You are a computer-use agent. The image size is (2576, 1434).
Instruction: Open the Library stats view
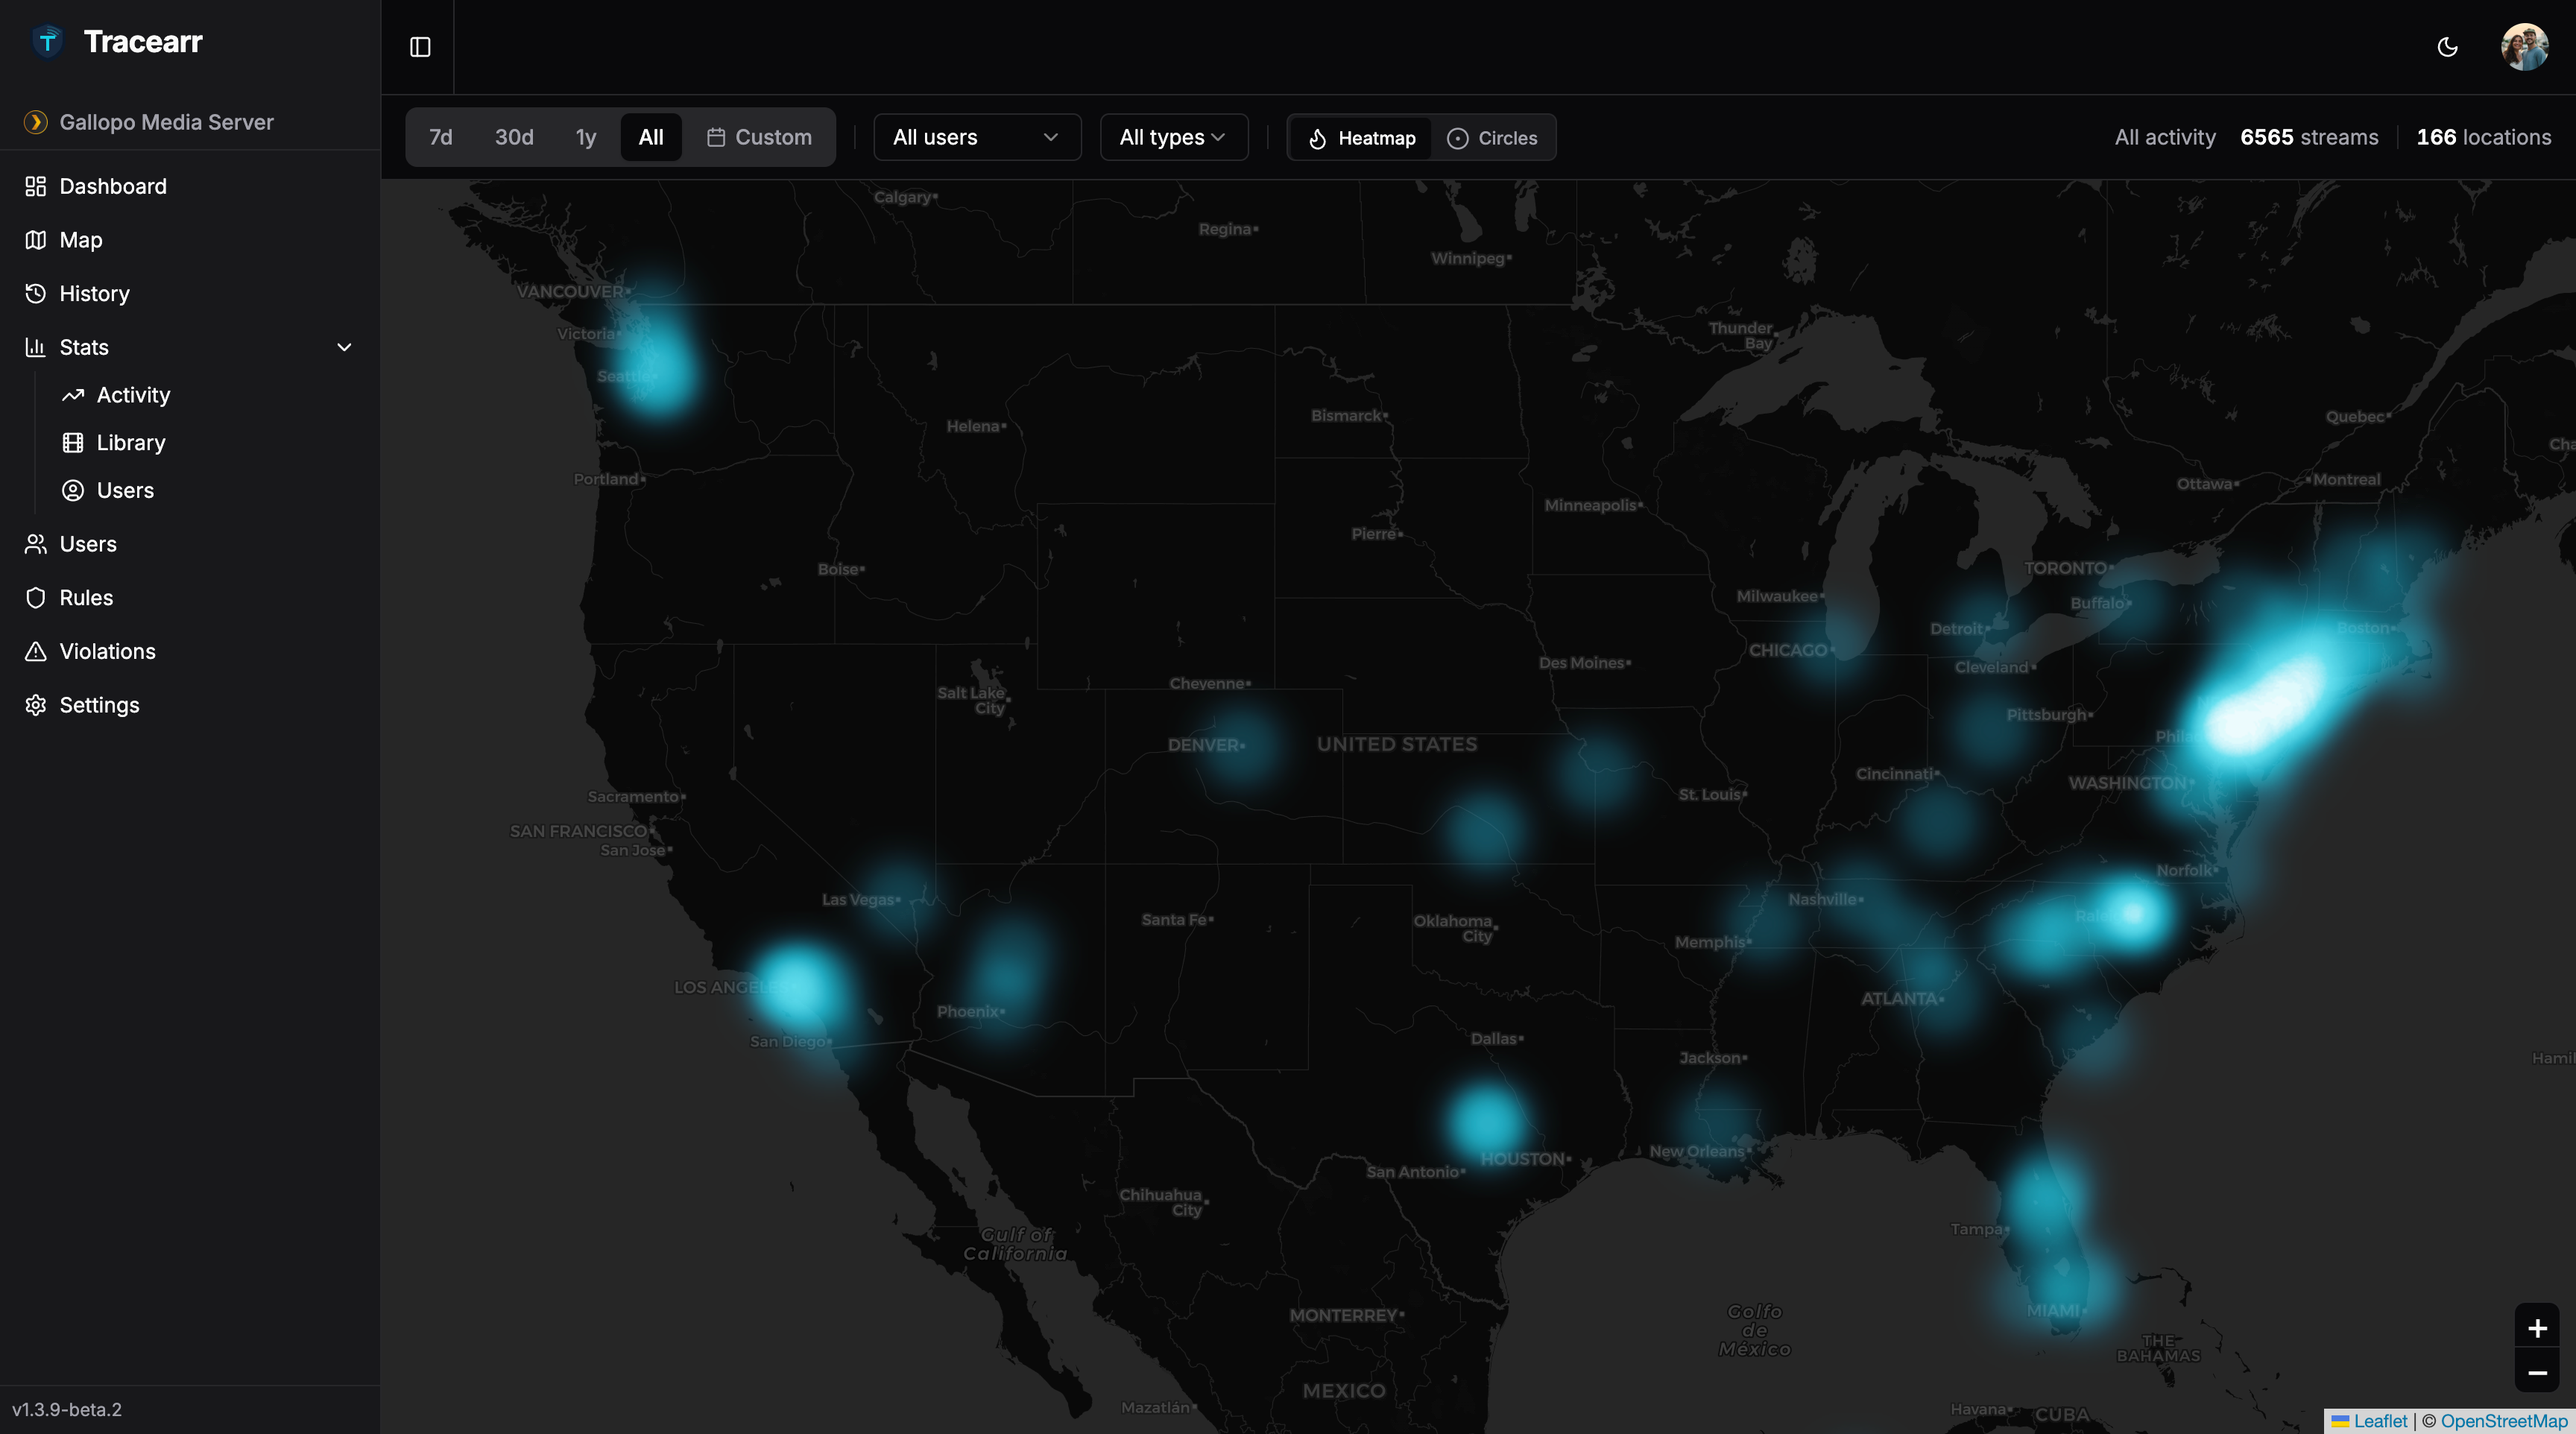[130, 442]
